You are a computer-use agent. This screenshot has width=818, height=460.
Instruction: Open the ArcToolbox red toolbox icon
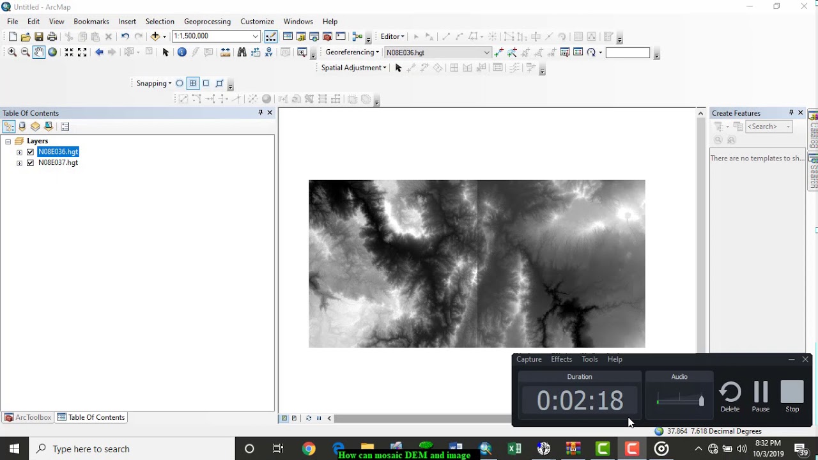(327, 36)
